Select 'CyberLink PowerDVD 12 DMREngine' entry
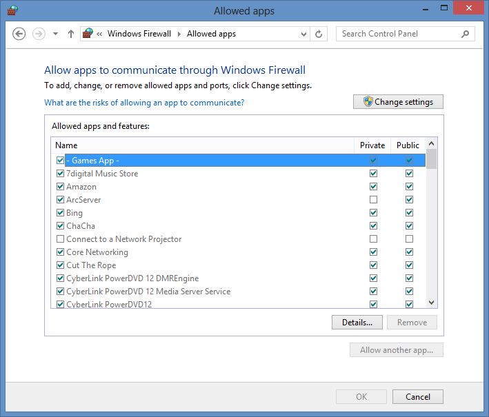The height and width of the screenshot is (417, 489). pyautogui.click(x=132, y=278)
